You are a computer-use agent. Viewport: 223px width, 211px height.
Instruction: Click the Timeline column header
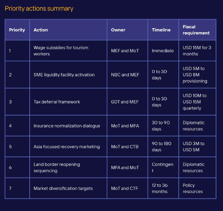point(161,30)
